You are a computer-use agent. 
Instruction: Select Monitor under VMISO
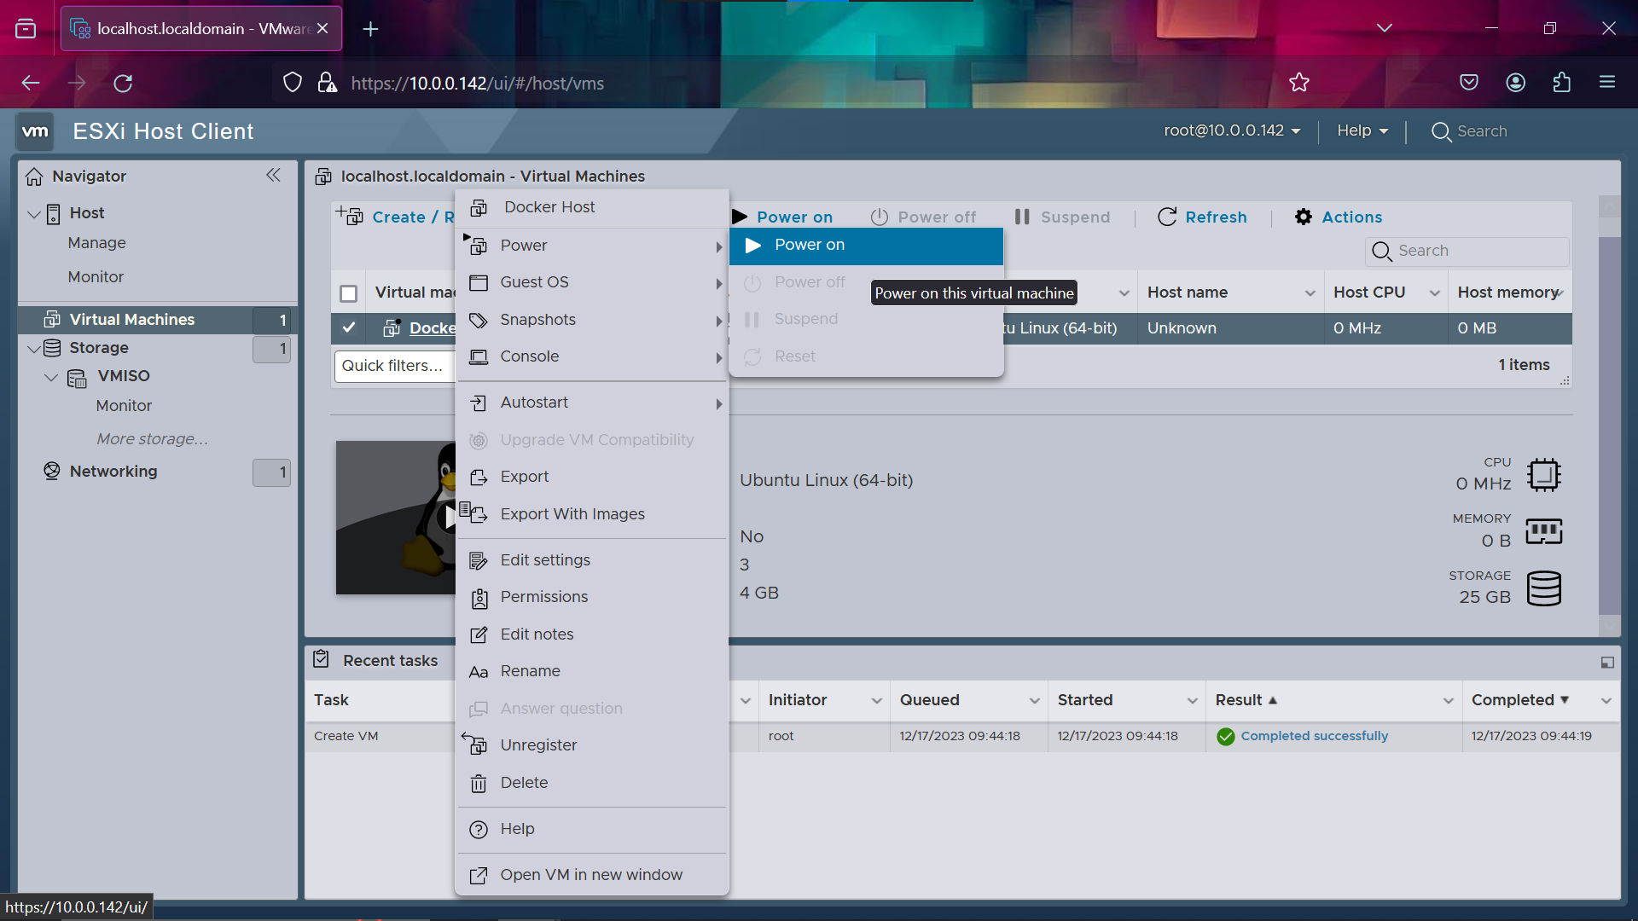(124, 406)
